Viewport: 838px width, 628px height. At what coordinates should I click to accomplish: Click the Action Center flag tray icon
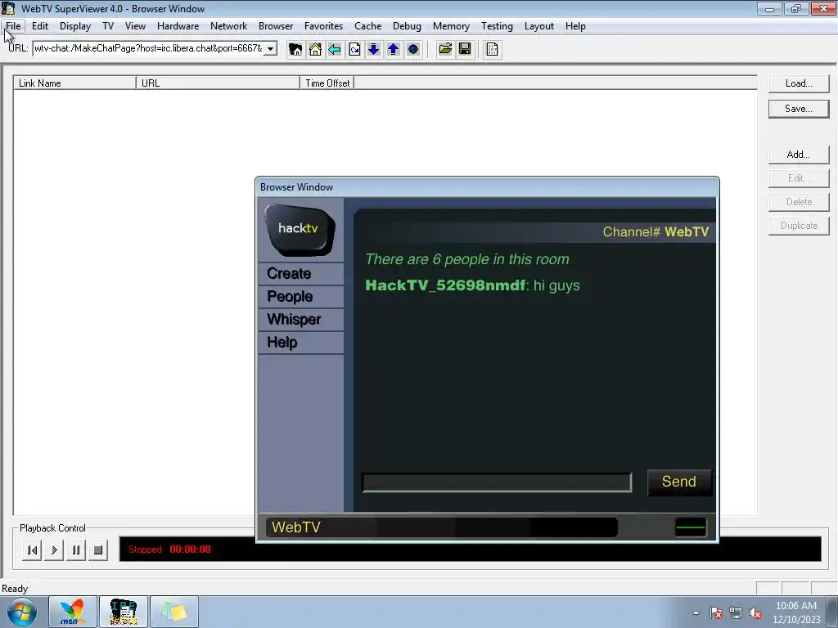pyautogui.click(x=716, y=612)
